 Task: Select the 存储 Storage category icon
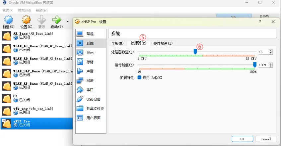(80, 62)
